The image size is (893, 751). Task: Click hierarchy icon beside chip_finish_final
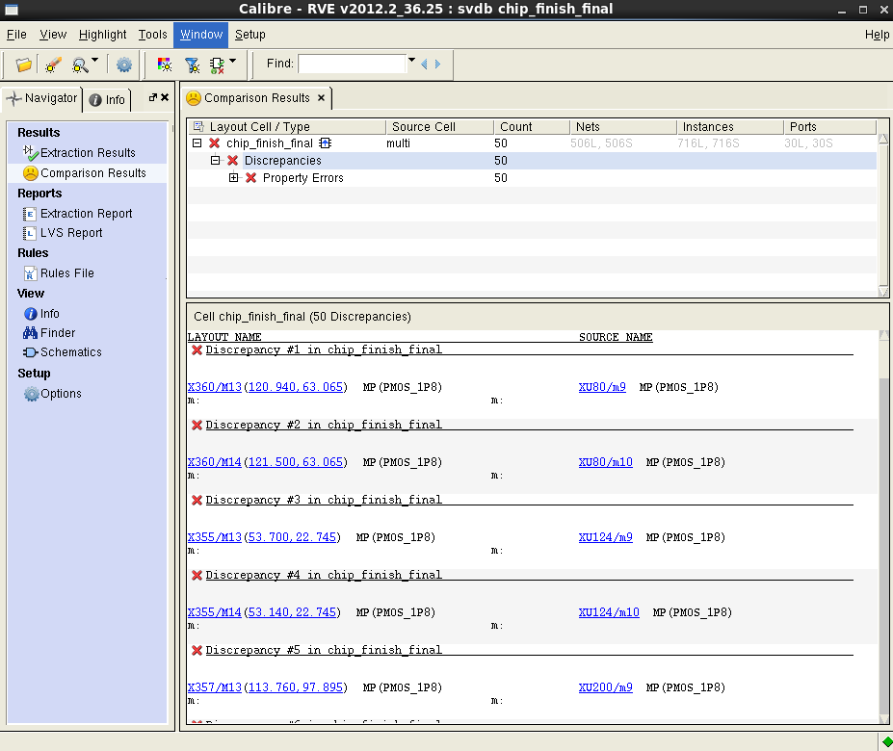pos(326,142)
